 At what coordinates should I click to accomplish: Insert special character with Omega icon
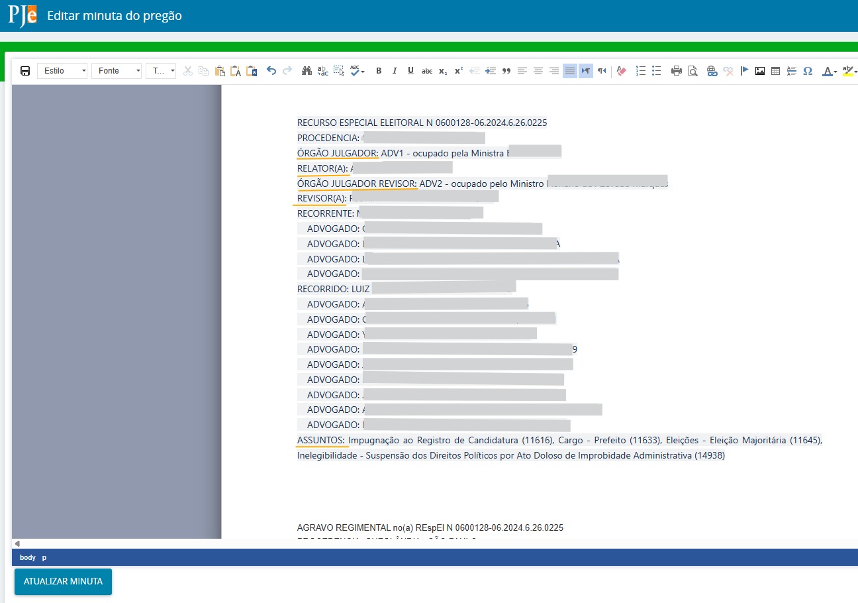coord(808,71)
